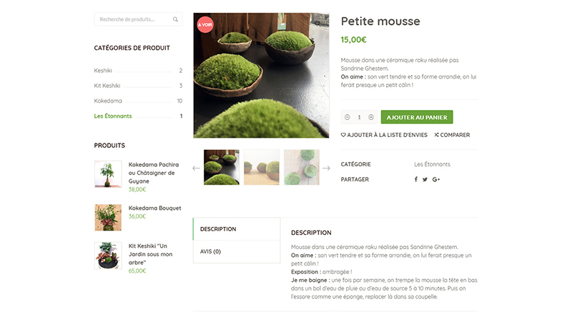Open the Description tab
Image resolution: width=572 pixels, height=314 pixels.
[x=218, y=229]
